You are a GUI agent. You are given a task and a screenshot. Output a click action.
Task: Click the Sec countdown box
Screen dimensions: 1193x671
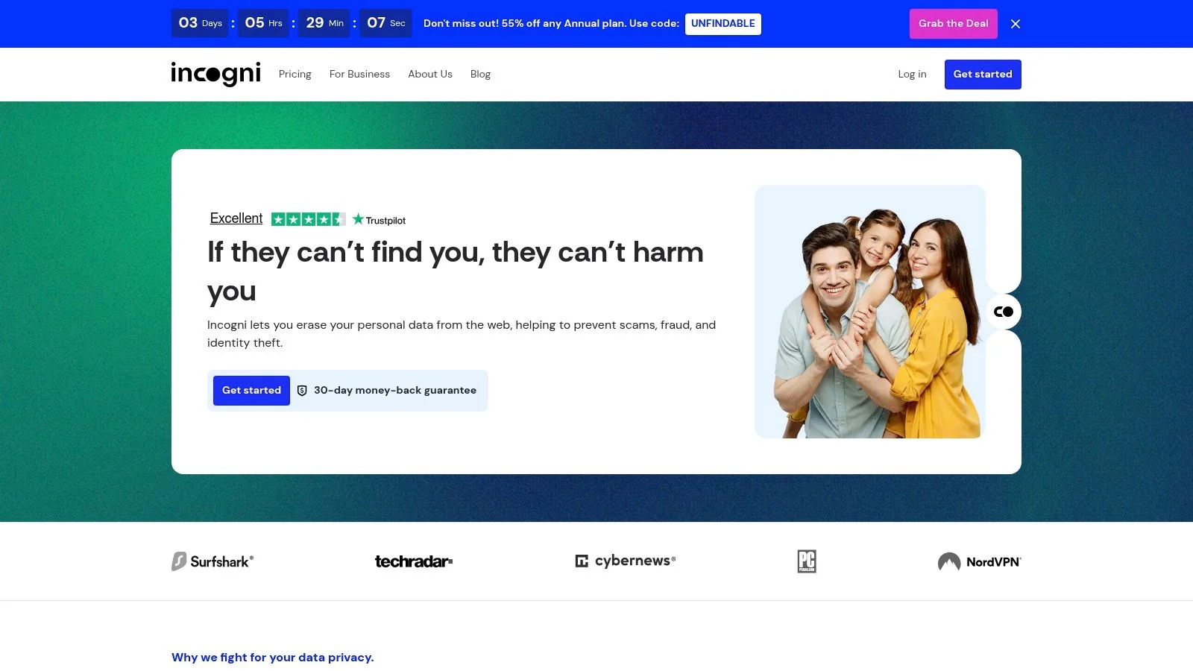point(385,23)
